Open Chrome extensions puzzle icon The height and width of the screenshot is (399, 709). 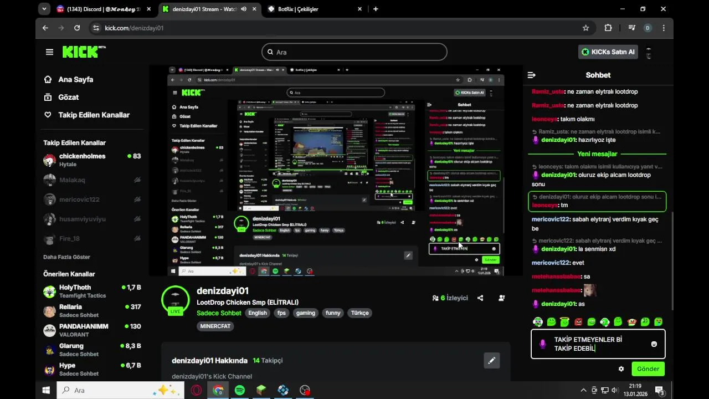[608, 28]
